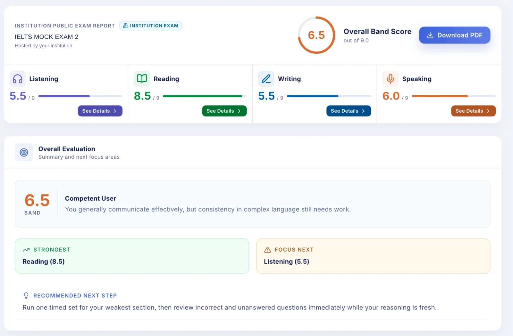This screenshot has width=513, height=336.
Task: Click the Speaking microphone icon
Action: pos(390,79)
